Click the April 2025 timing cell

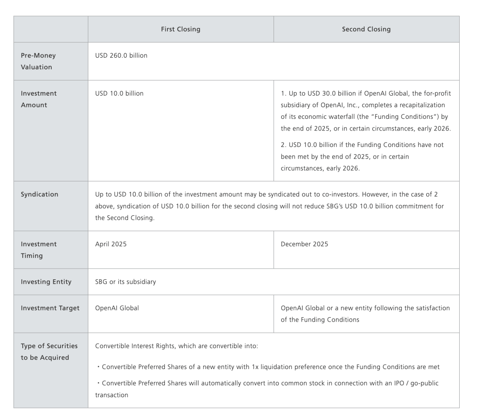(111, 244)
